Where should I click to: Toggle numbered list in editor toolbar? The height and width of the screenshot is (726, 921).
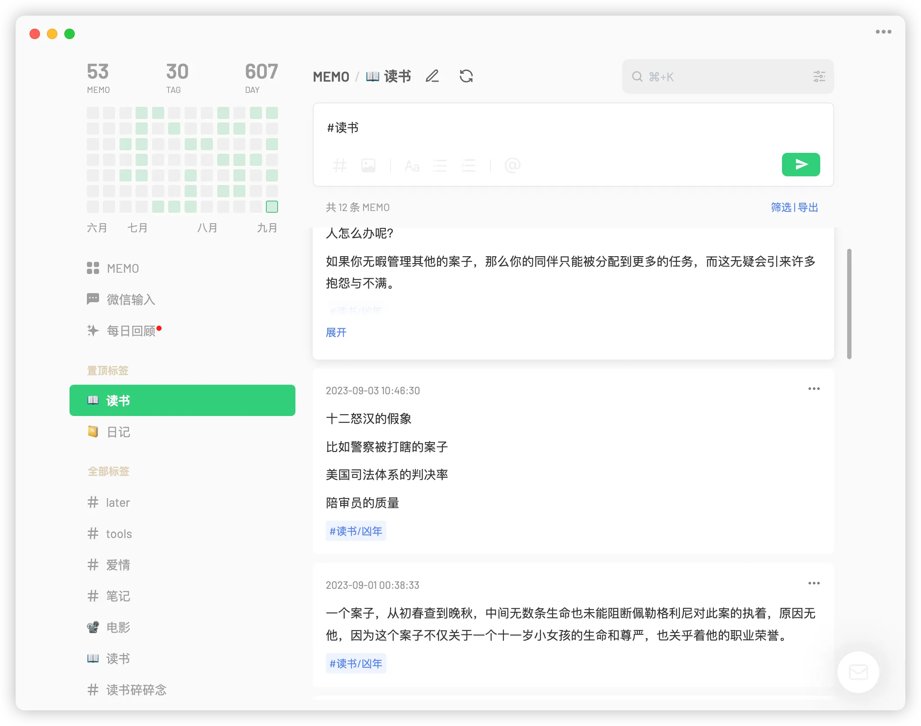pyautogui.click(x=468, y=165)
